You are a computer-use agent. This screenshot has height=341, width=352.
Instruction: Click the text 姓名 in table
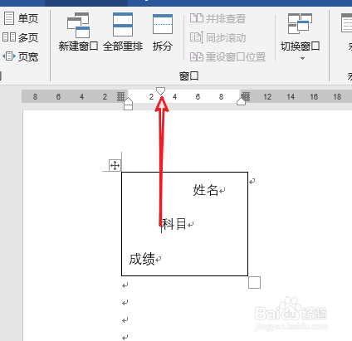205,190
